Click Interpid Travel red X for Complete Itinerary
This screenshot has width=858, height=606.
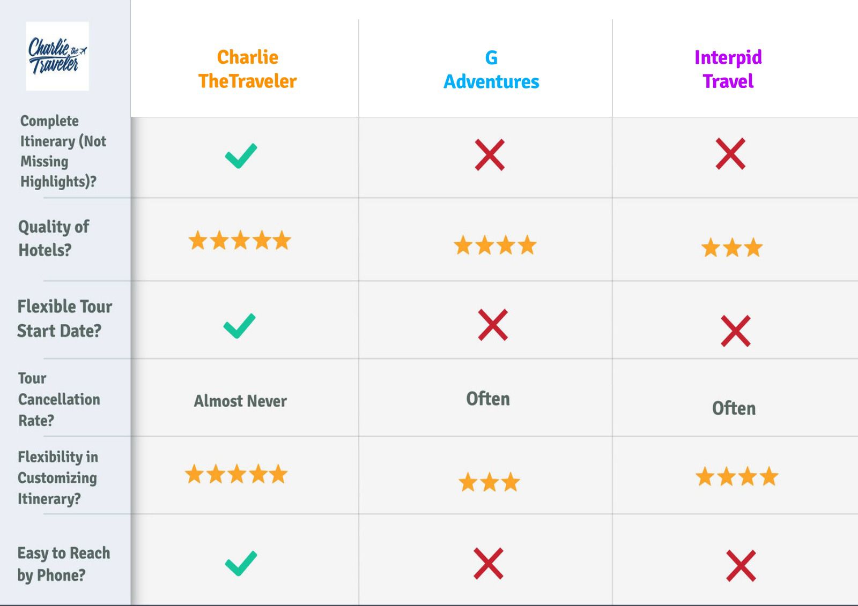(730, 154)
